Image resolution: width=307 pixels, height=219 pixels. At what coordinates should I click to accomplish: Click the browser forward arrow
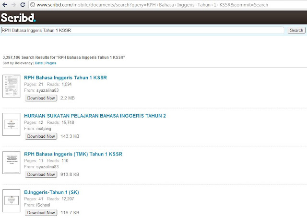14,5
